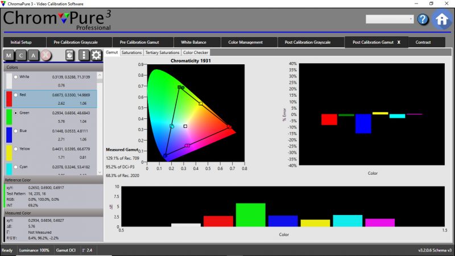
Task: Click the A toolbar button
Action: [34, 55]
